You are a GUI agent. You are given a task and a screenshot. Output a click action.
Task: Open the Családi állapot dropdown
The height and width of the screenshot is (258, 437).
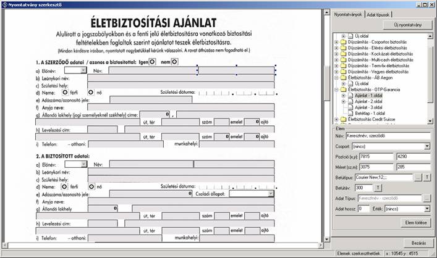[x=271, y=194]
